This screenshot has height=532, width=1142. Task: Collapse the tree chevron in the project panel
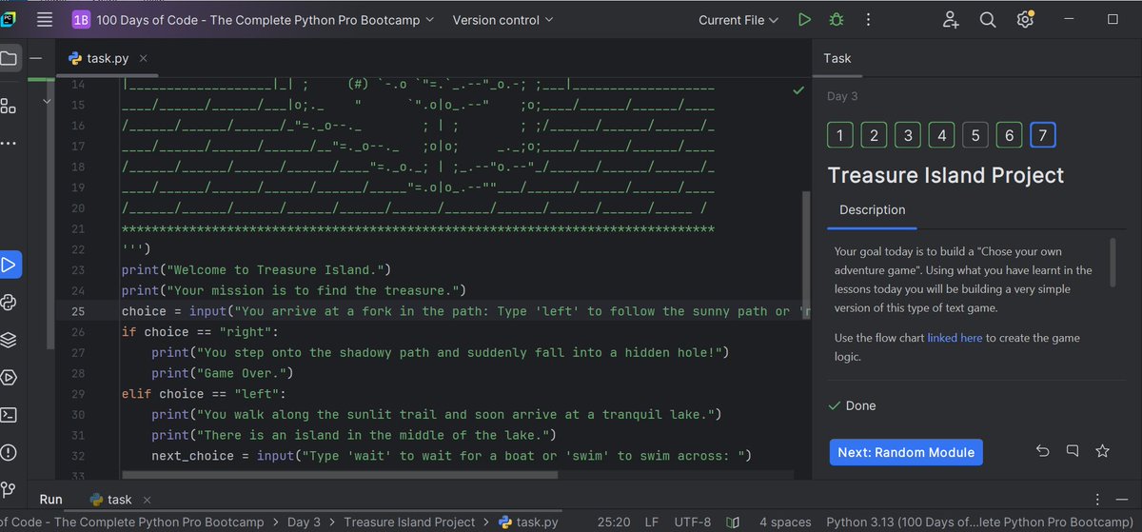47,100
